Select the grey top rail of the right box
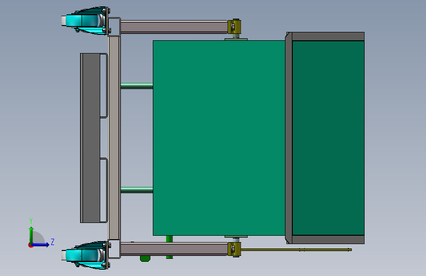Image resolution: width=426 pixels, height=276 pixels. [x=328, y=36]
